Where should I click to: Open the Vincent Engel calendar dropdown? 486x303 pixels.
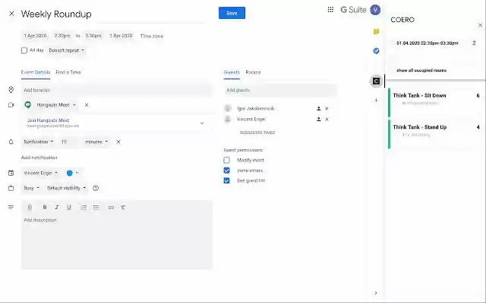pyautogui.click(x=40, y=173)
